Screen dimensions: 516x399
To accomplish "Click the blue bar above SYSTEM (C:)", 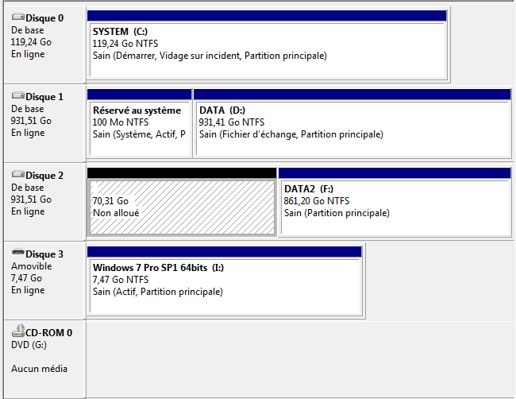I will pyautogui.click(x=267, y=15).
